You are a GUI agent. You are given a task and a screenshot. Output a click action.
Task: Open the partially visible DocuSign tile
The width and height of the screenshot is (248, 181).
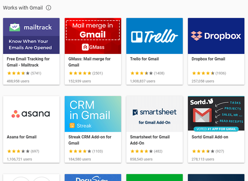tap(93, 177)
